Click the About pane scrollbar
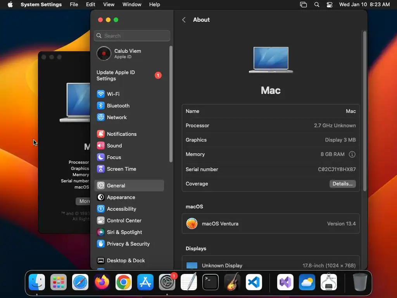The height and width of the screenshot is (298, 397). pos(364,111)
